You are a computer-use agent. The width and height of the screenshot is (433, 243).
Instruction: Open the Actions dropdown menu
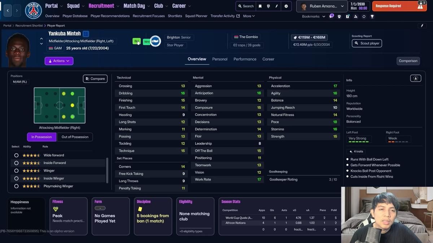click(x=58, y=61)
